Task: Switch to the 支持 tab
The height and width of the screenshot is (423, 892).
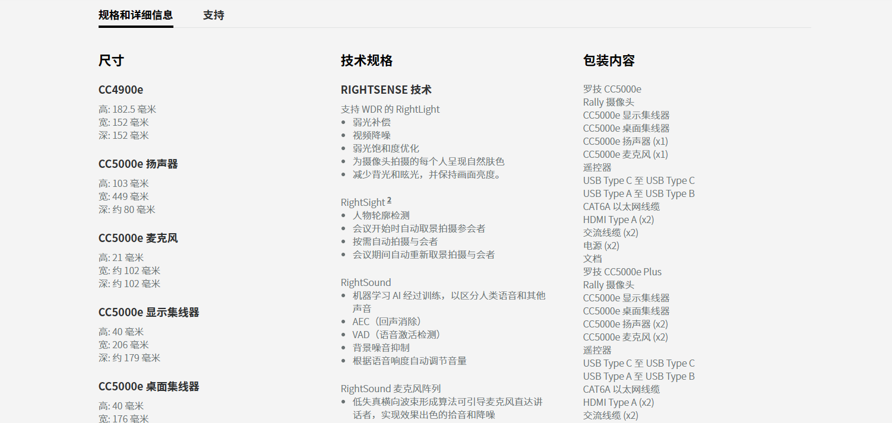Action: (x=213, y=15)
